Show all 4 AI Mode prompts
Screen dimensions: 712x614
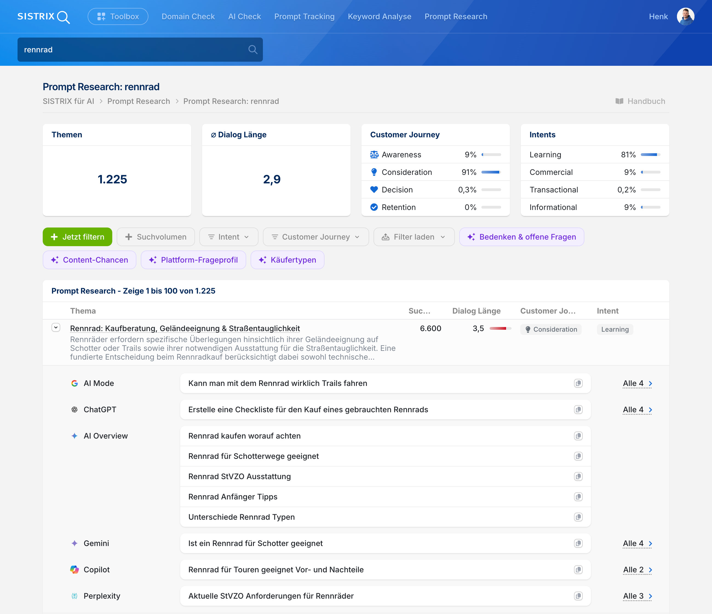[x=638, y=383]
